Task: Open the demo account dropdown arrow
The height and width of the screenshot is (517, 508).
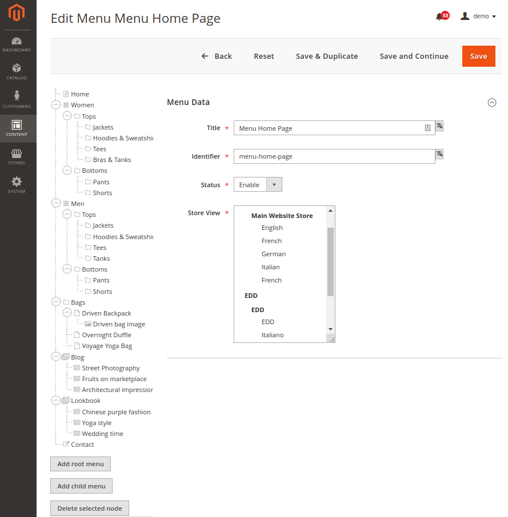Action: coord(494,17)
